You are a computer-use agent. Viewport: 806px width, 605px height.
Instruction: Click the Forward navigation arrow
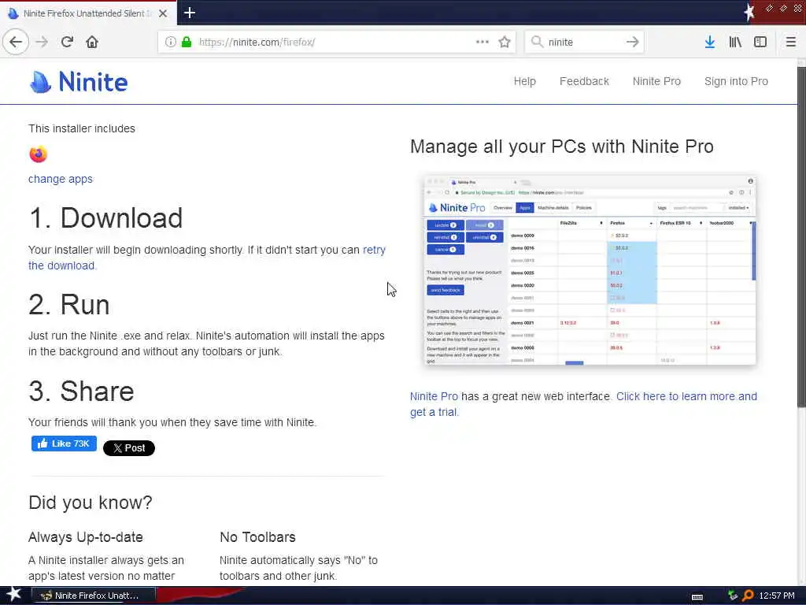coord(42,42)
